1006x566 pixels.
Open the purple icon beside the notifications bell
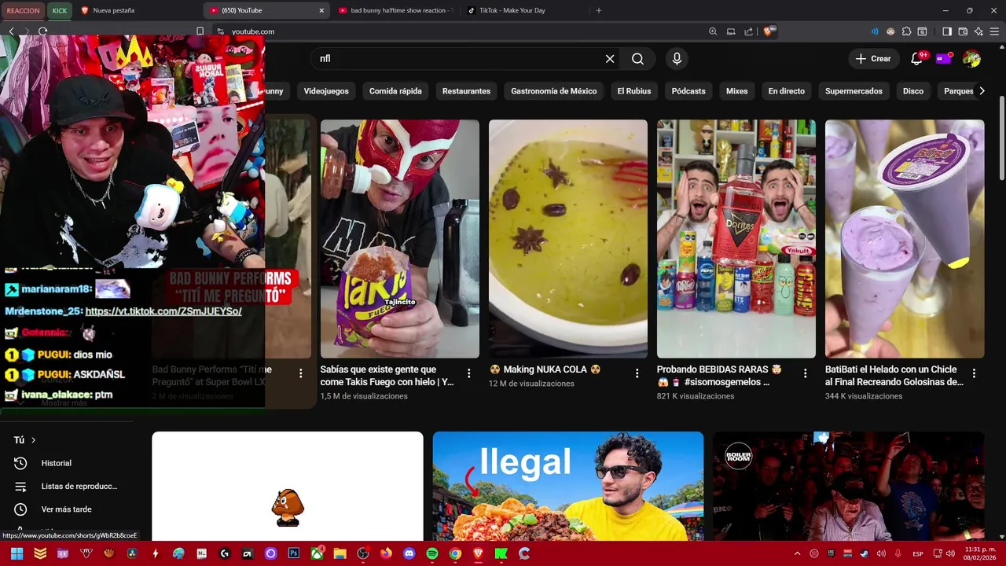click(x=944, y=59)
